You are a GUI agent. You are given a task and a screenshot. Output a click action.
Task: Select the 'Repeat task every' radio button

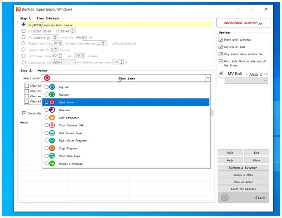23,43
